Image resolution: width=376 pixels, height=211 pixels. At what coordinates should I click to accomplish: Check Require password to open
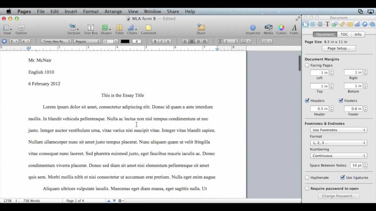point(307,189)
